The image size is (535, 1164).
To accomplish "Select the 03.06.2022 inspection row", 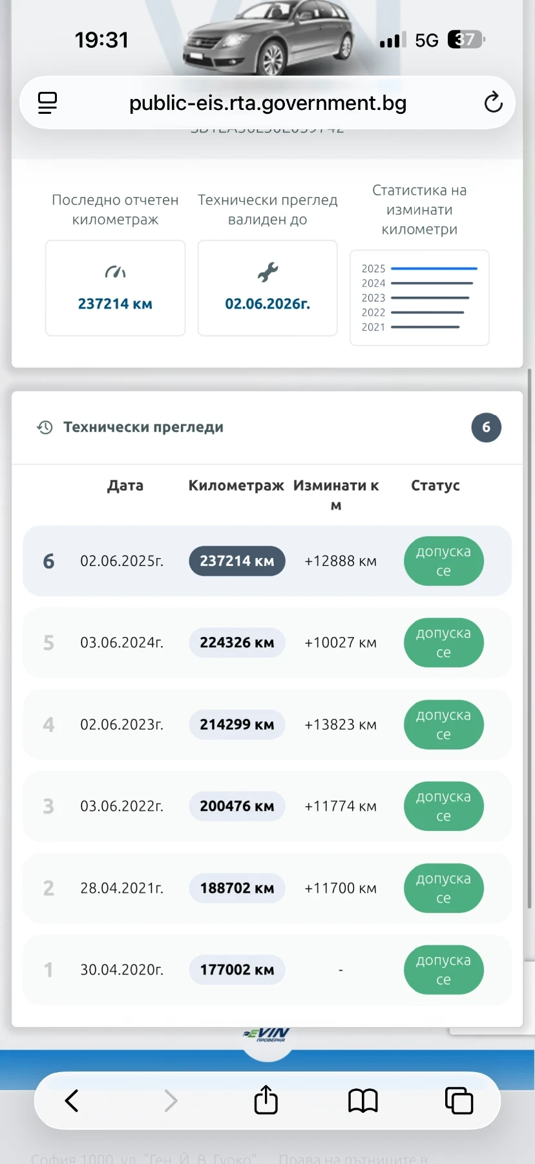I will pyautogui.click(x=121, y=806).
